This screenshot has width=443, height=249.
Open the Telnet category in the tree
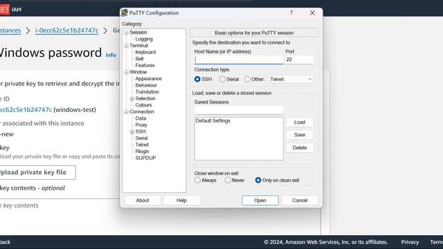(x=142, y=145)
